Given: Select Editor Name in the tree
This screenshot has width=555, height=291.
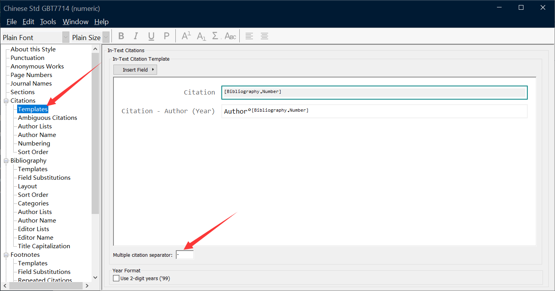Looking at the screenshot, I should [x=35, y=238].
